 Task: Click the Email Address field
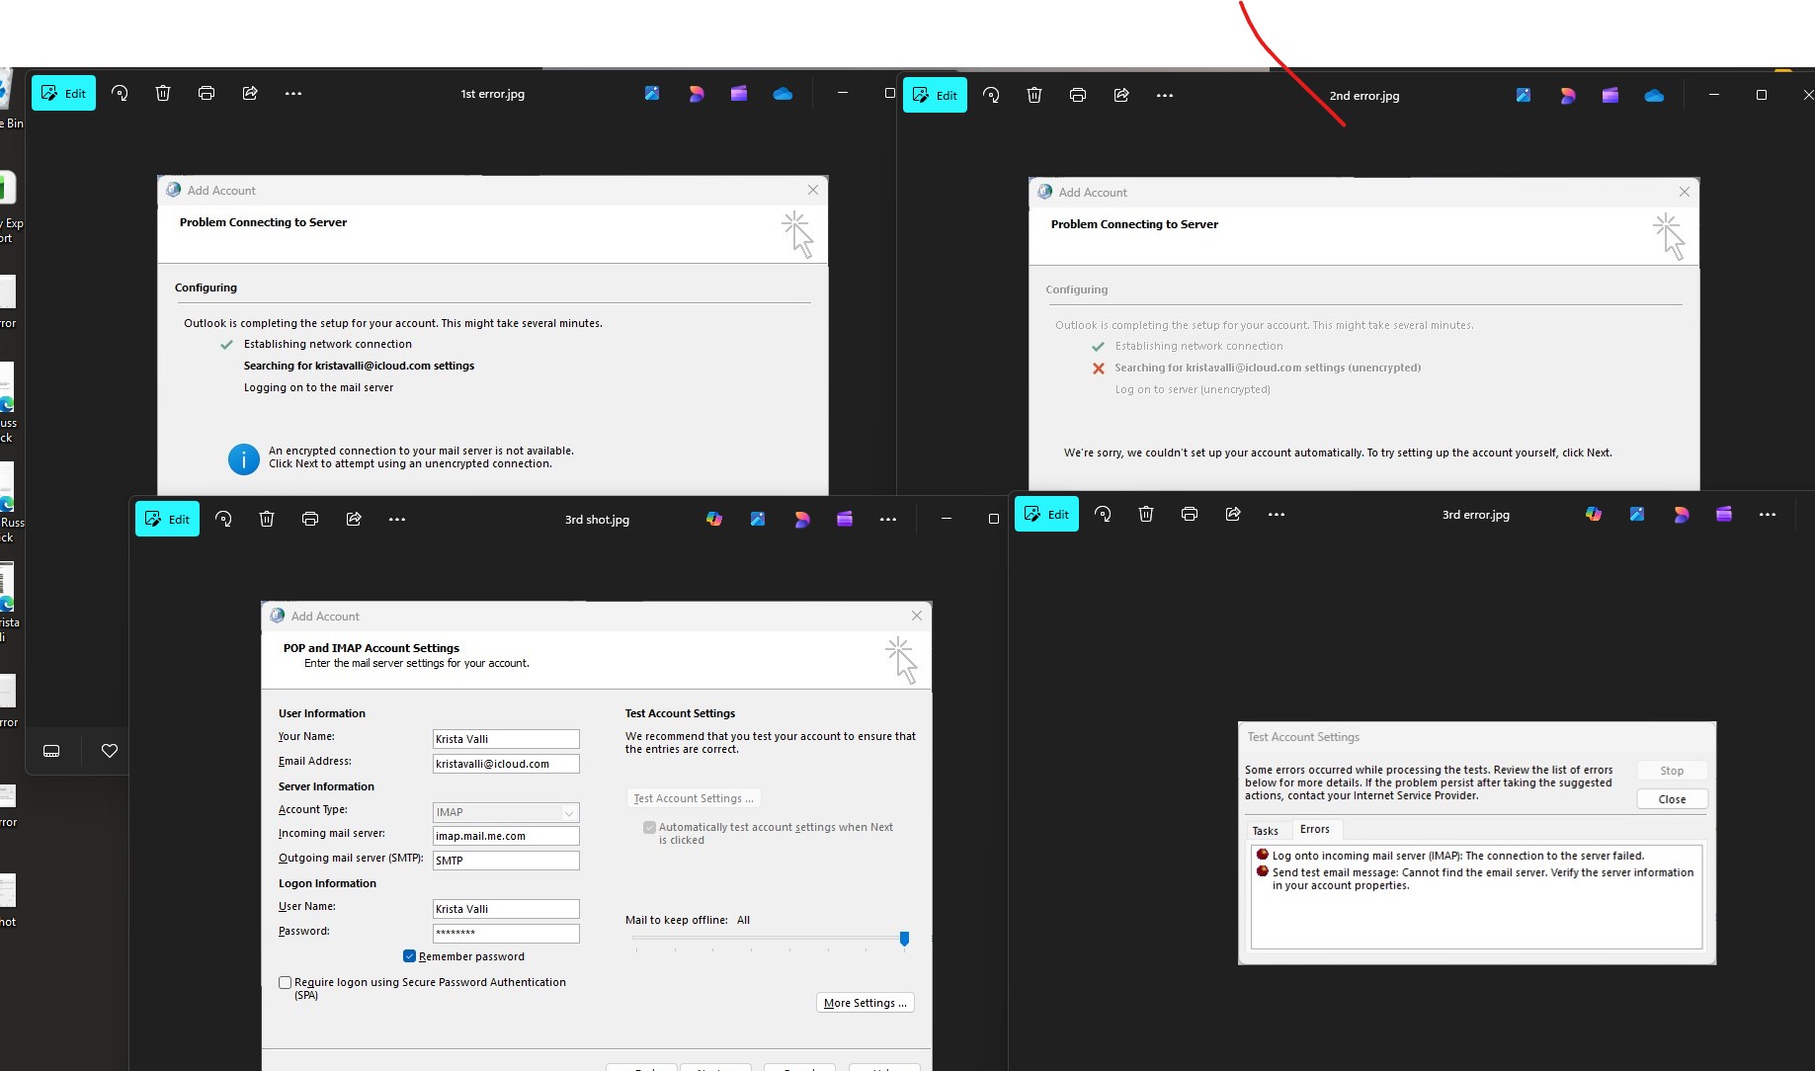(x=506, y=764)
